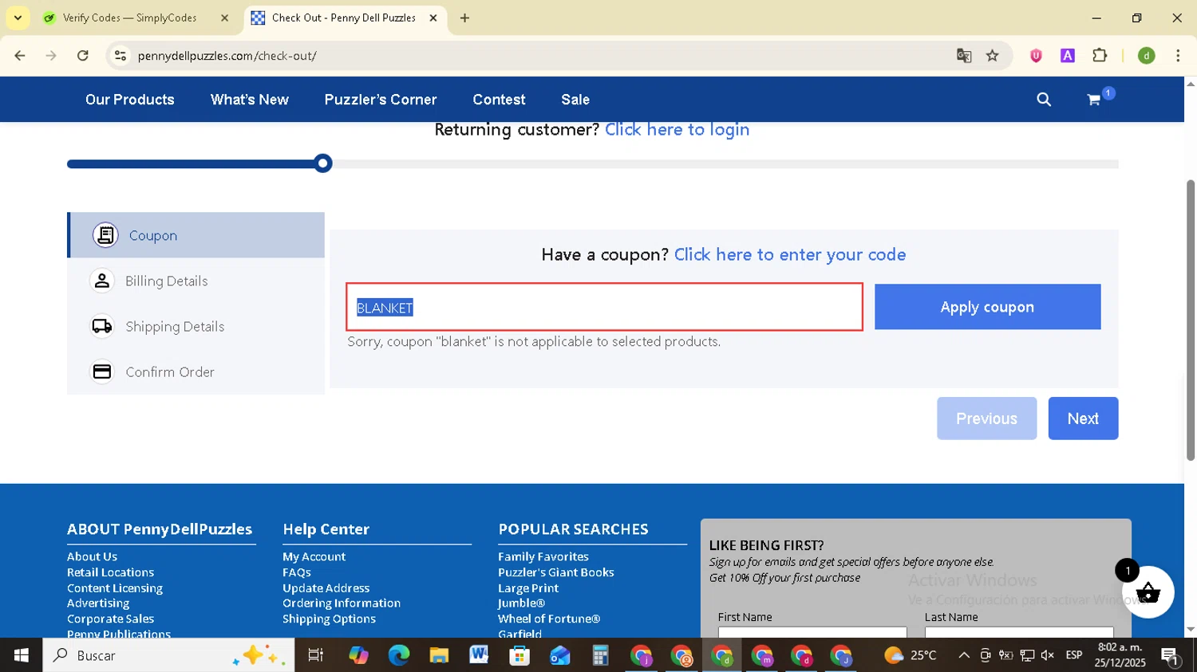Image resolution: width=1197 pixels, height=672 pixels.
Task: Open the browser Extensions puzzle icon
Action: tap(1100, 56)
